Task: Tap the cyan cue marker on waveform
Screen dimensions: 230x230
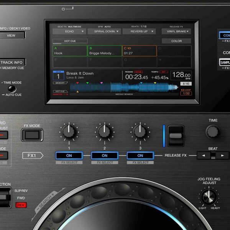Action: click(141, 83)
